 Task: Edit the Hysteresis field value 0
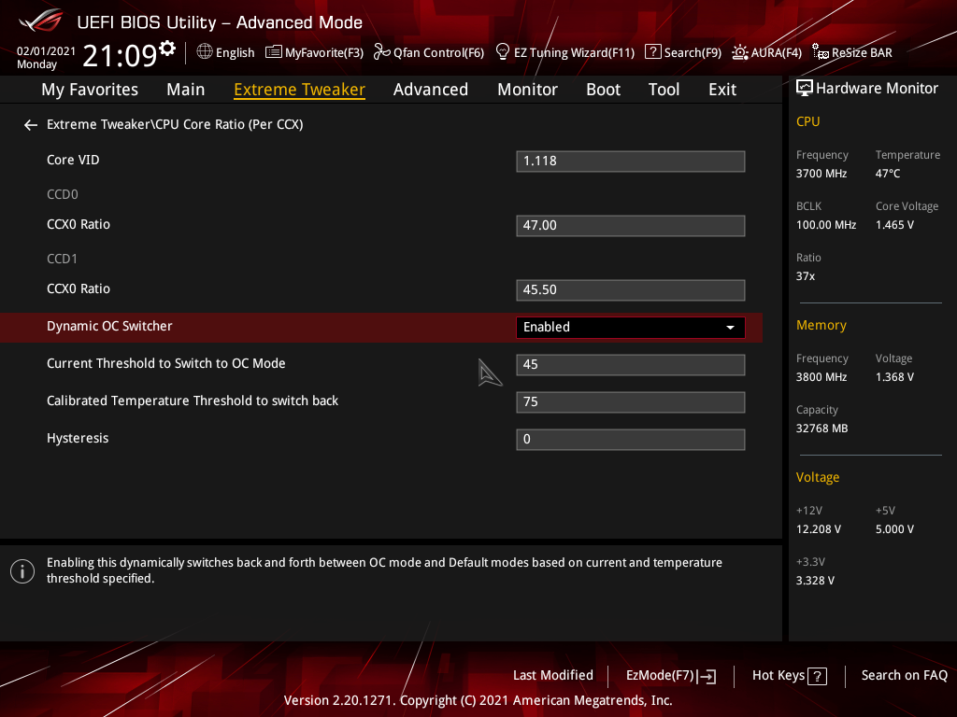pos(631,440)
